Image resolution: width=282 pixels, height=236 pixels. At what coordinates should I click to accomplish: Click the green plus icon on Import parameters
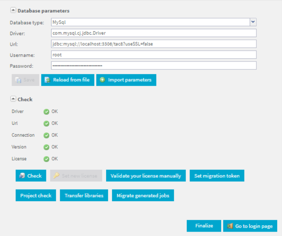coord(102,80)
